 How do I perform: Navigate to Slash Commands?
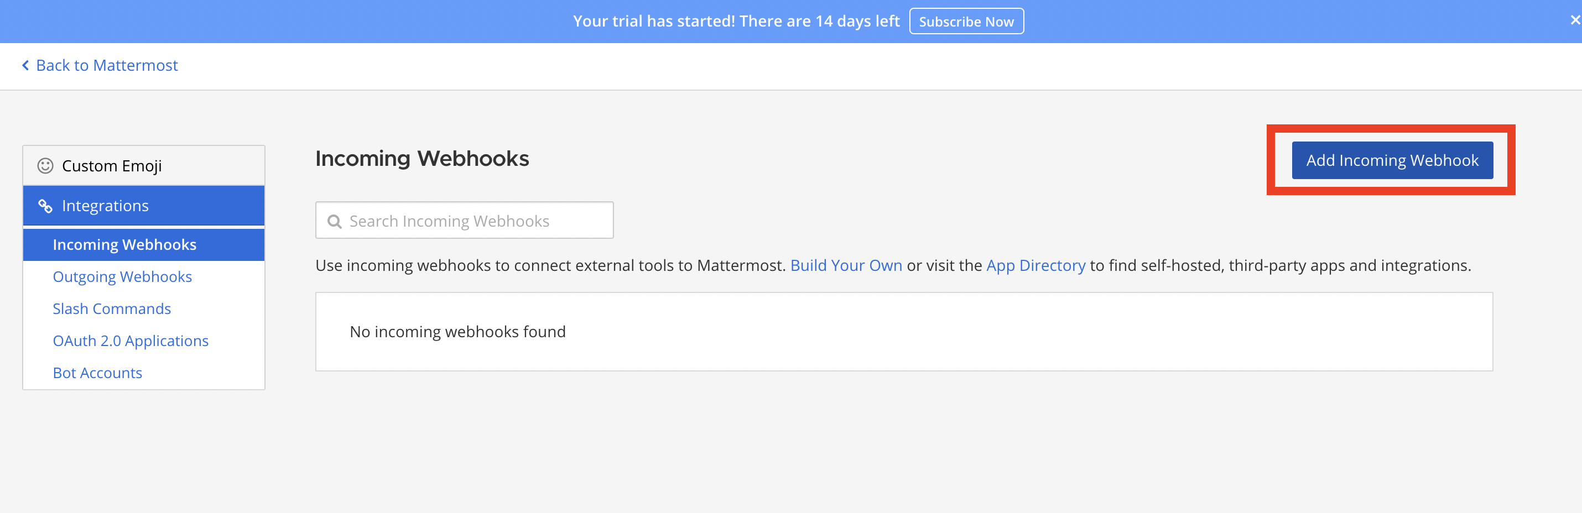point(112,308)
